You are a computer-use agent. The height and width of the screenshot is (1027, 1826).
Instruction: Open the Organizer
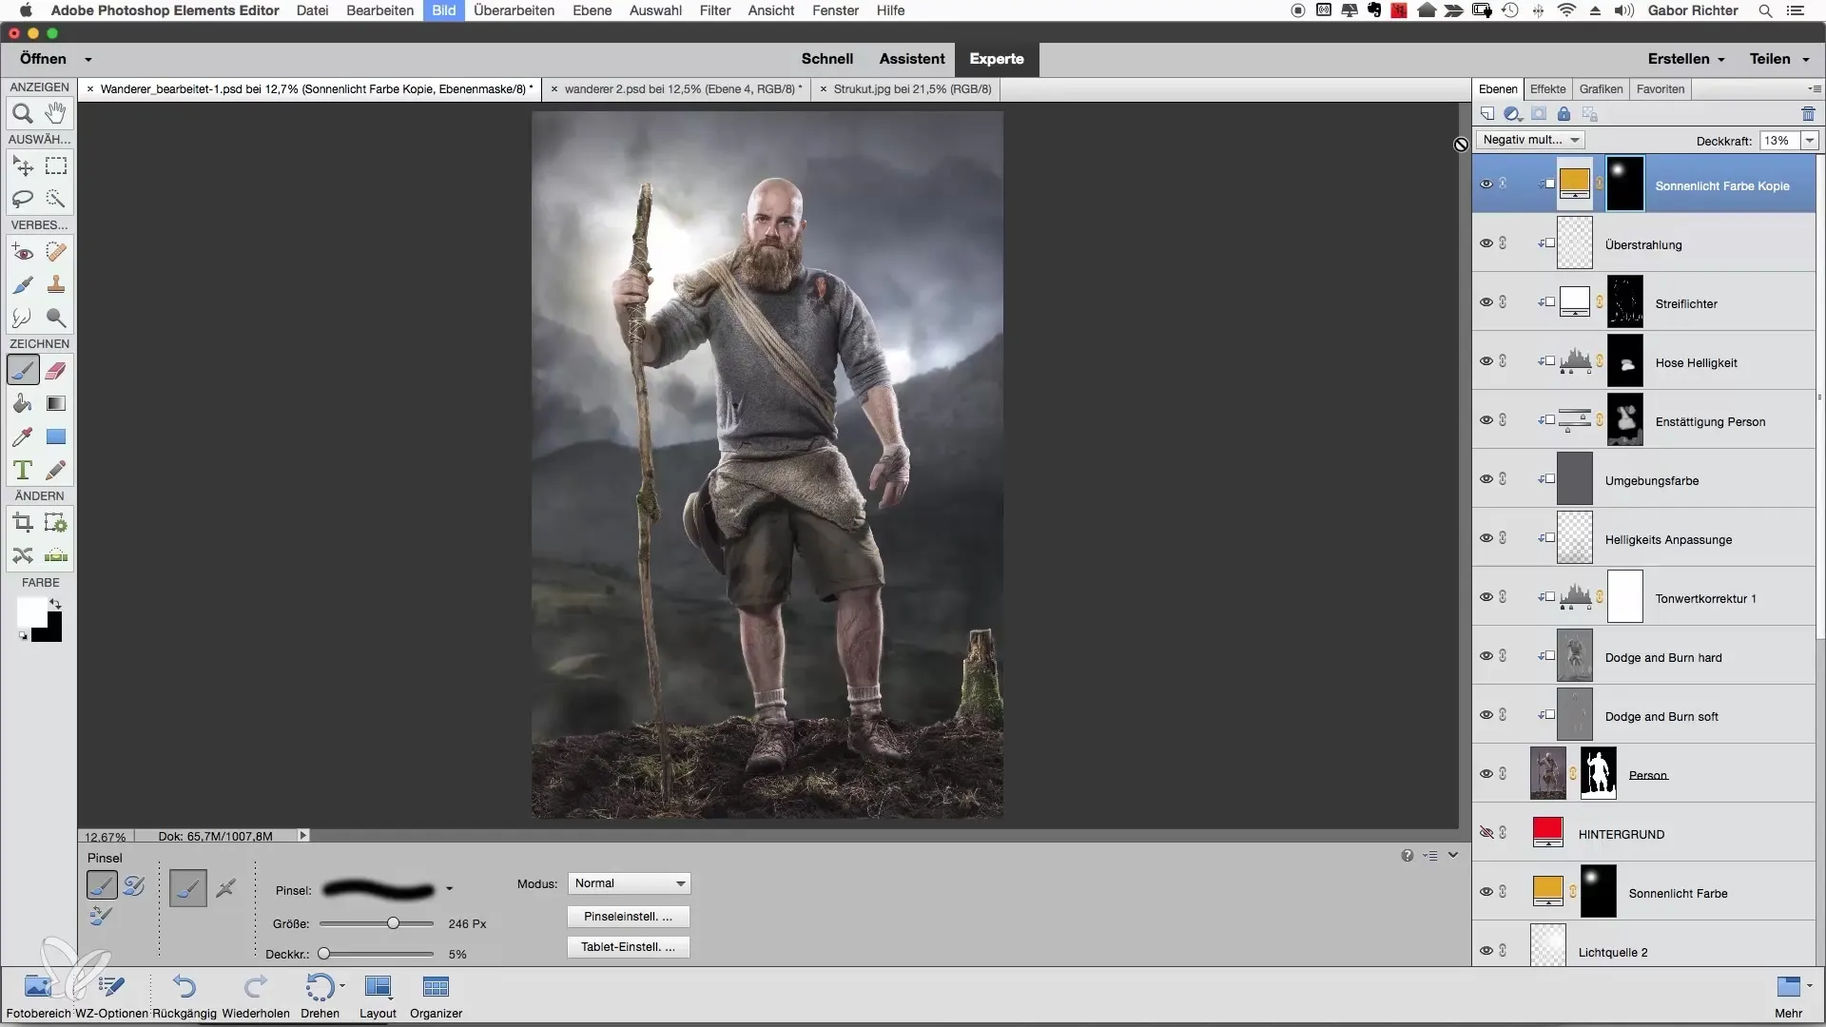(x=436, y=996)
